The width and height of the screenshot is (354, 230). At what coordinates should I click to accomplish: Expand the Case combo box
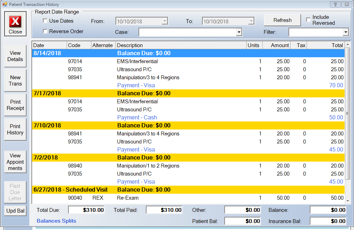tap(239, 32)
